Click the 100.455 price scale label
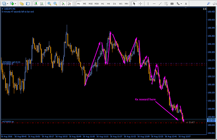The width and height of the screenshot is (217, 140). pos(211,12)
